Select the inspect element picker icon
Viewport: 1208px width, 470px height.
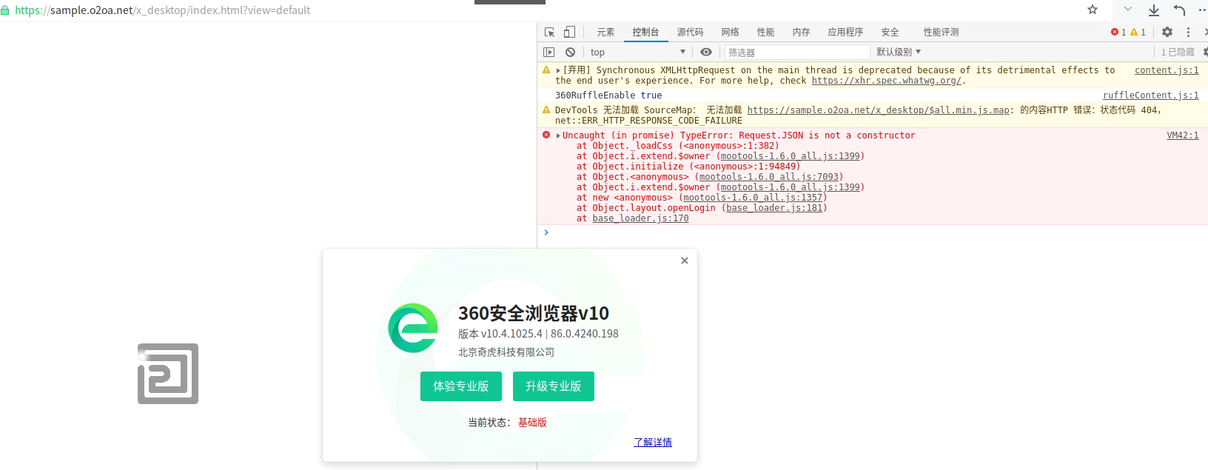(x=549, y=32)
